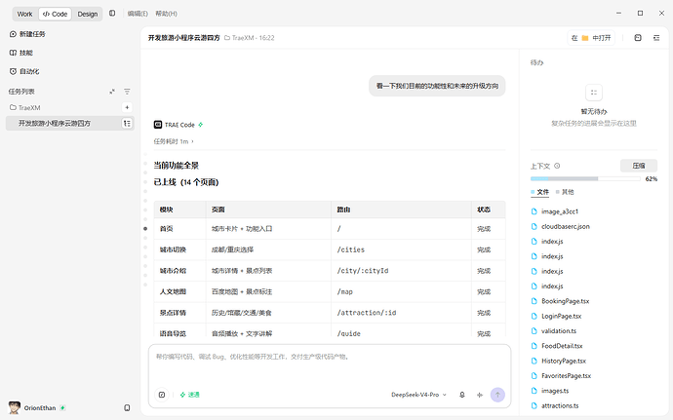The image size is (673, 420).
Task: Click the plus-circle icon beside 新建任务
Action: 13,34
